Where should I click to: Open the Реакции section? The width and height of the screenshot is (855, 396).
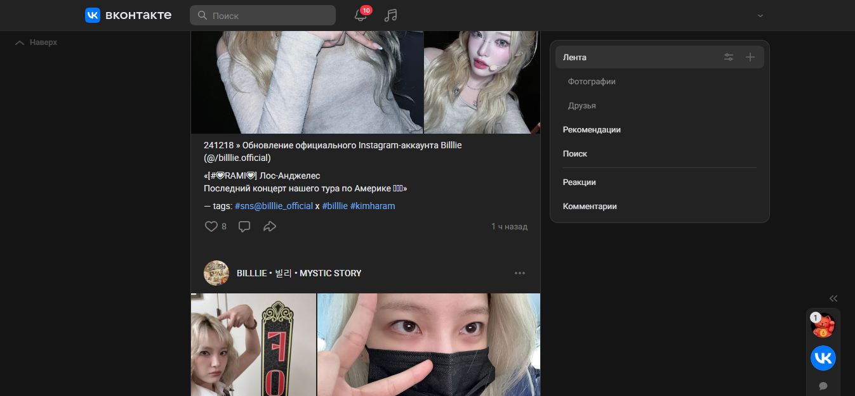[x=580, y=182]
